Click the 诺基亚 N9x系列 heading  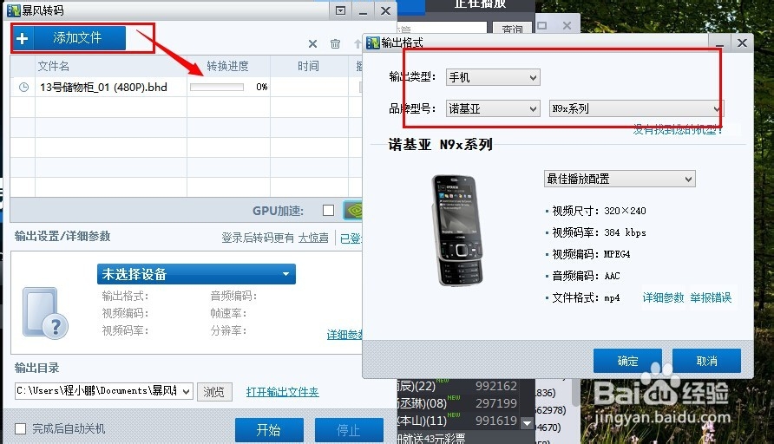[440, 145]
